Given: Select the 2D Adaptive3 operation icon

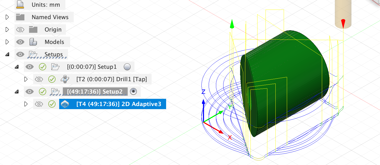Looking at the screenshot, I should tap(65, 104).
